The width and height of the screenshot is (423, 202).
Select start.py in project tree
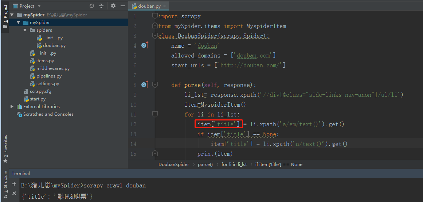tap(38, 99)
